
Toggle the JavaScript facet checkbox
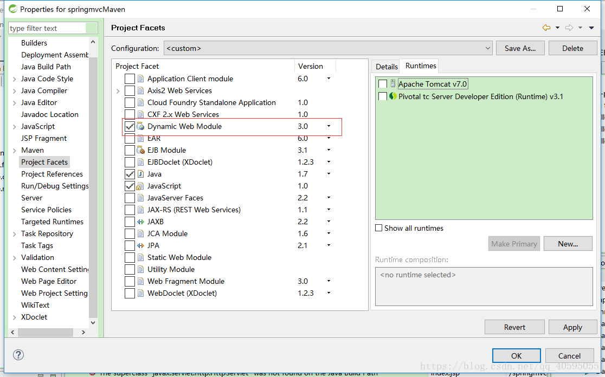[130, 186]
